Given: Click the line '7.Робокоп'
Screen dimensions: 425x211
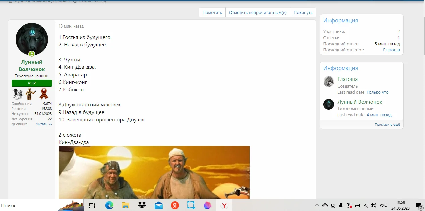Looking at the screenshot, I should pyautogui.click(x=71, y=90).
